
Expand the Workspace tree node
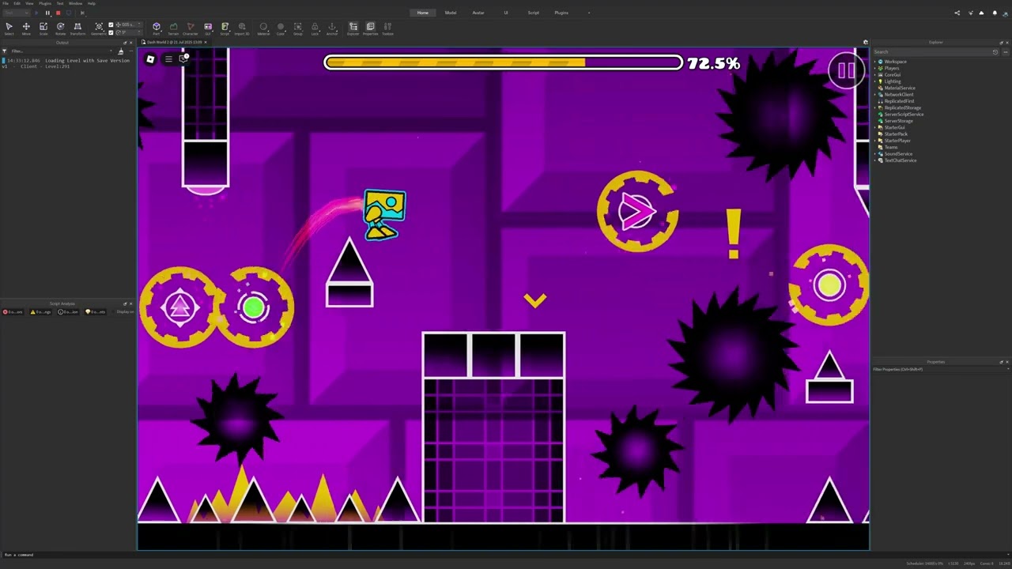[x=875, y=62]
